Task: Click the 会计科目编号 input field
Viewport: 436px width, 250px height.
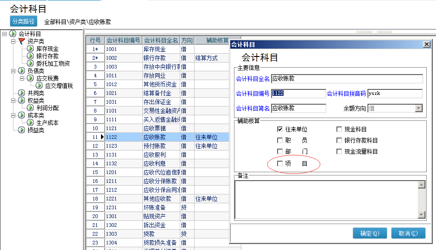Action: (298, 94)
